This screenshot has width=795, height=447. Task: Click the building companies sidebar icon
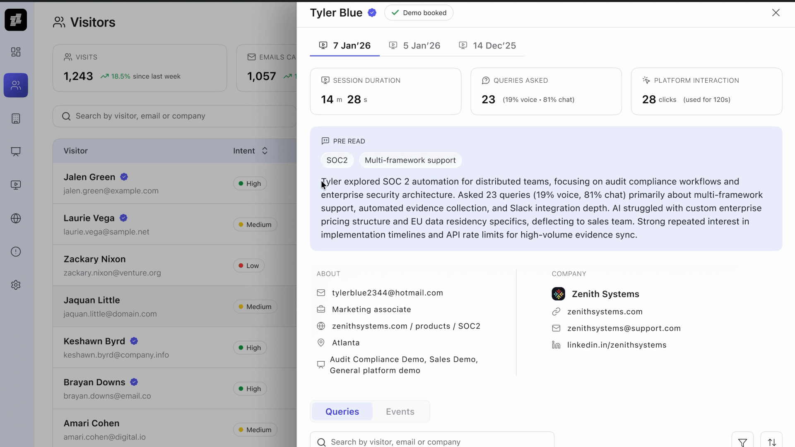16,119
